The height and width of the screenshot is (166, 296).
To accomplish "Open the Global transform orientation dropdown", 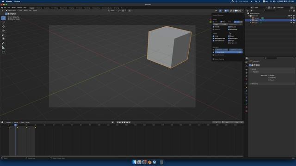I will coord(112,11).
